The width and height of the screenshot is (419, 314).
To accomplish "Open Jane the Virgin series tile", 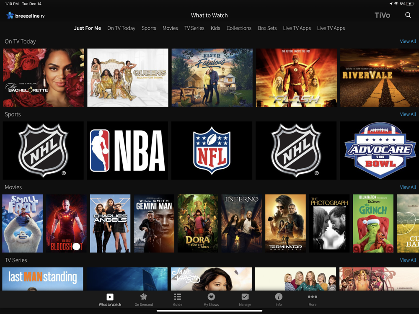I will pyautogui.click(x=211, y=279).
